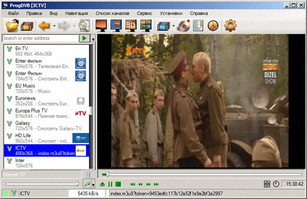Click the Internet TV panel label
Viewport: 307px width, 199px height.
click(x=14, y=174)
